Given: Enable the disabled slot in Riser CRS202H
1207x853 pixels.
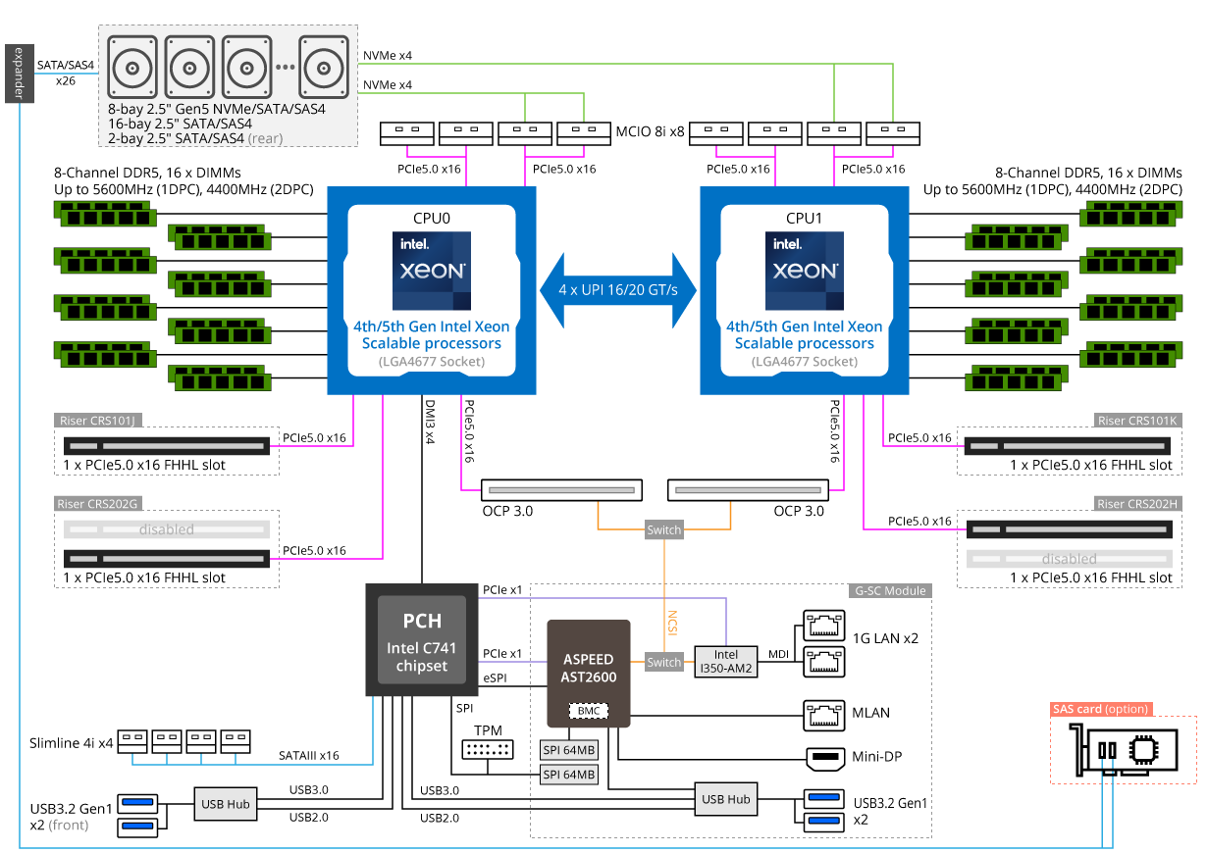Looking at the screenshot, I should click(1070, 558).
